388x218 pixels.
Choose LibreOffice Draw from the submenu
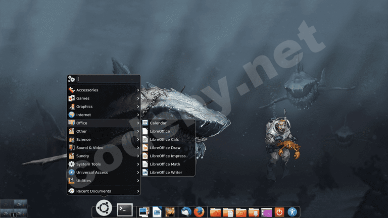(x=165, y=148)
